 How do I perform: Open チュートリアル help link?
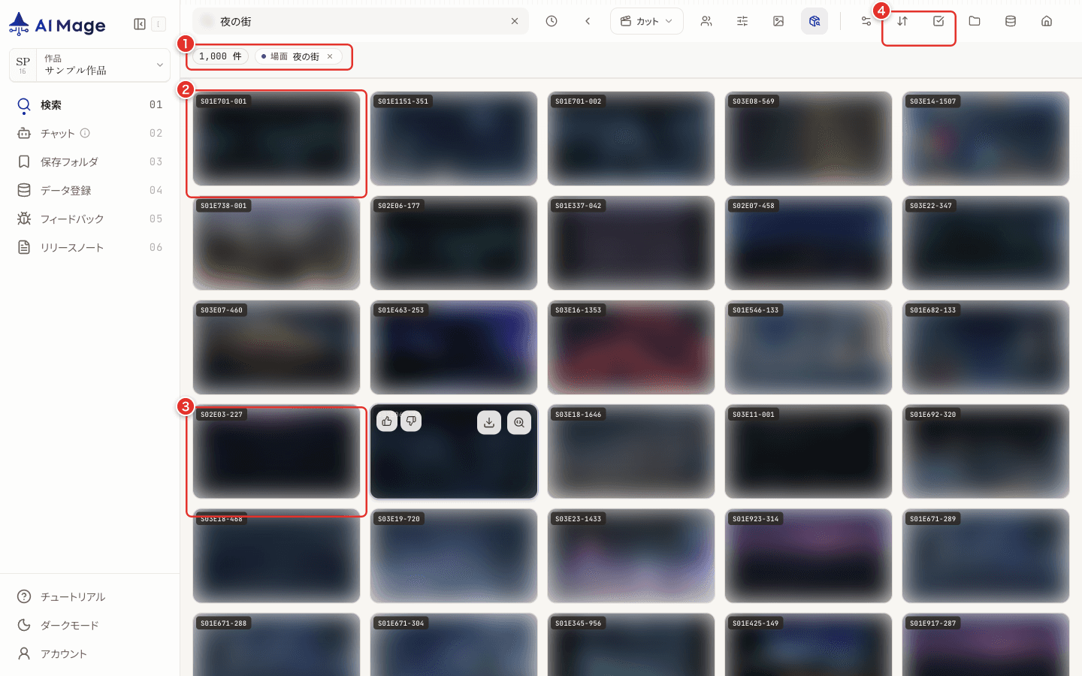[x=89, y=596]
